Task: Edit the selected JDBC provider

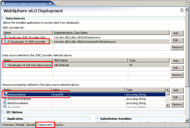Action: click(x=177, y=40)
